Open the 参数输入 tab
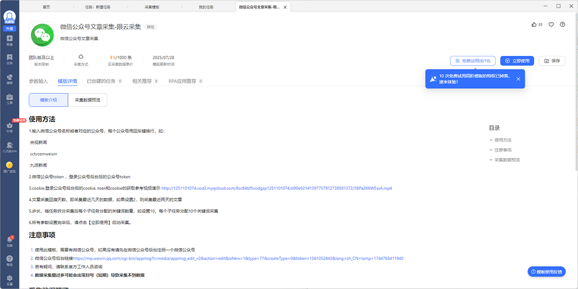The height and width of the screenshot is (289, 578). [39, 81]
